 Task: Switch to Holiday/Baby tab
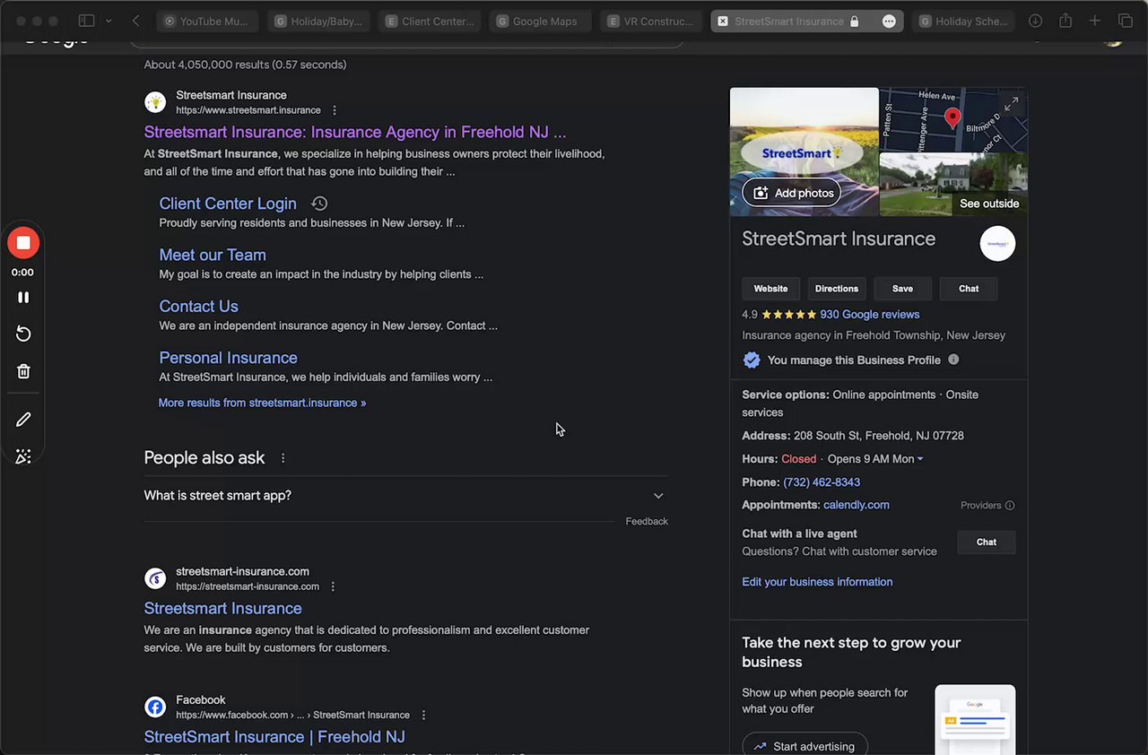pyautogui.click(x=318, y=21)
